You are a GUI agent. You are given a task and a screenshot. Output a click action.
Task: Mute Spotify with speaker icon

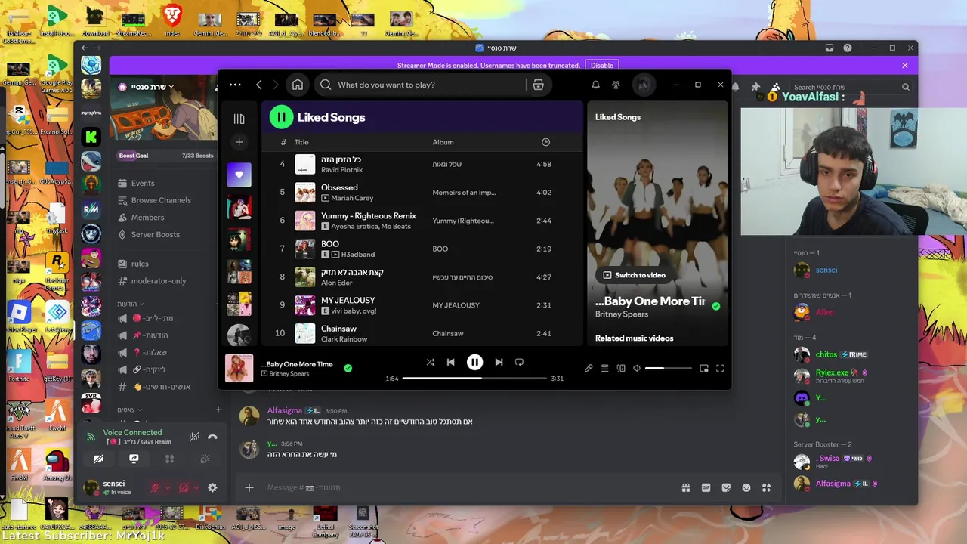pos(637,368)
